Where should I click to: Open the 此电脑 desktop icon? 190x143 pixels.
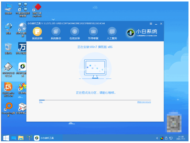point(8,9)
